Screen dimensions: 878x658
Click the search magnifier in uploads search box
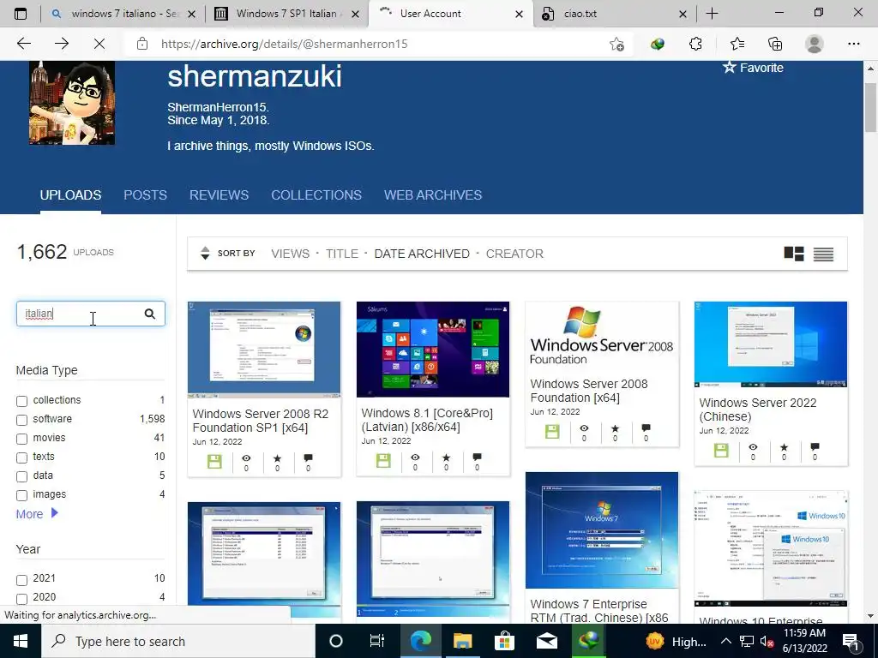pyautogui.click(x=149, y=314)
